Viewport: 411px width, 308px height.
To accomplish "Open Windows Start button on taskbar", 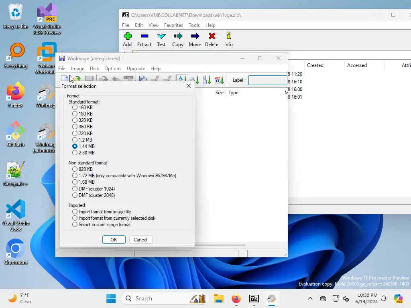I will [x=111, y=298].
